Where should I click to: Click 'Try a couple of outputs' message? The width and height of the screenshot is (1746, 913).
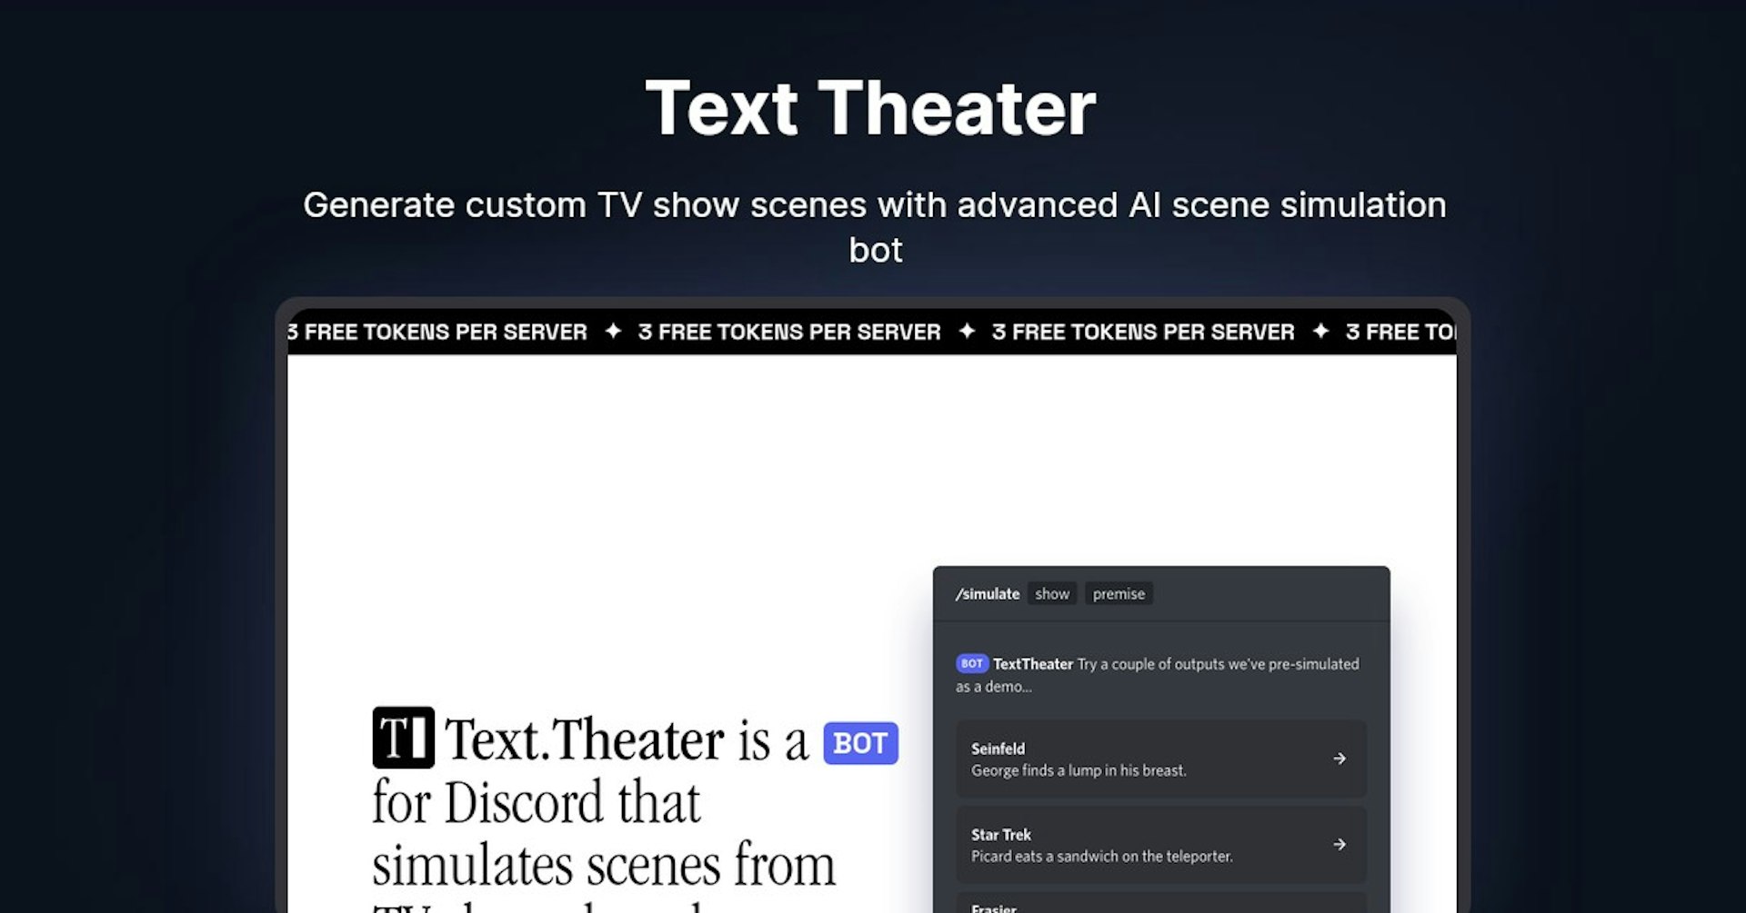(x=1158, y=675)
